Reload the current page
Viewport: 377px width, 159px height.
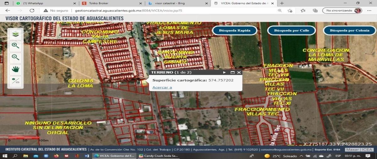[x=32, y=10]
